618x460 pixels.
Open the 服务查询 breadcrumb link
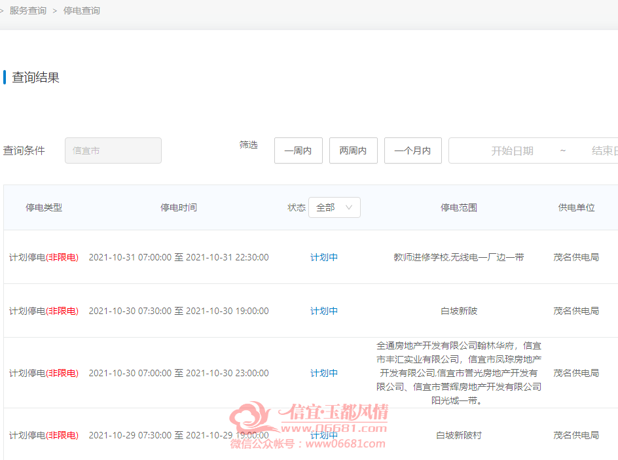(28, 10)
